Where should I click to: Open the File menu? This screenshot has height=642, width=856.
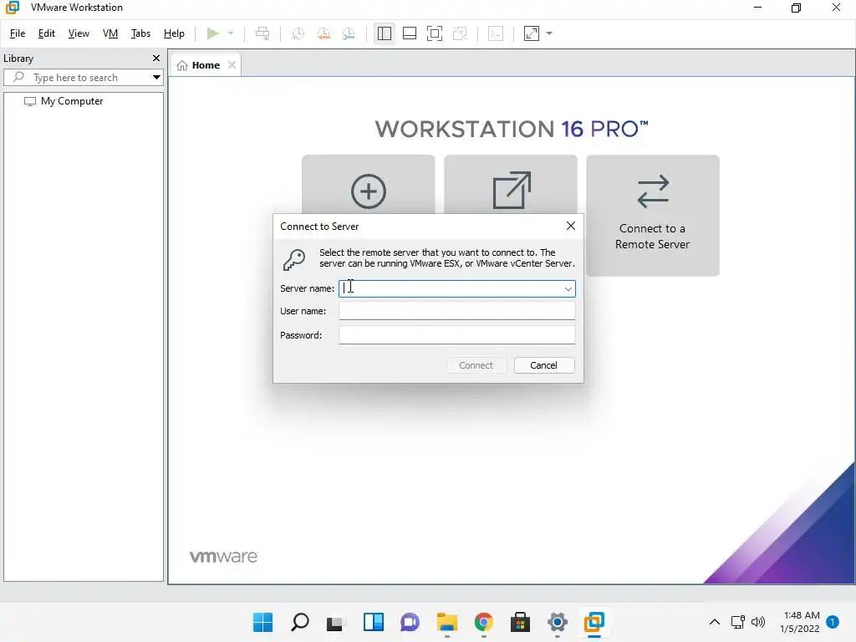[18, 33]
